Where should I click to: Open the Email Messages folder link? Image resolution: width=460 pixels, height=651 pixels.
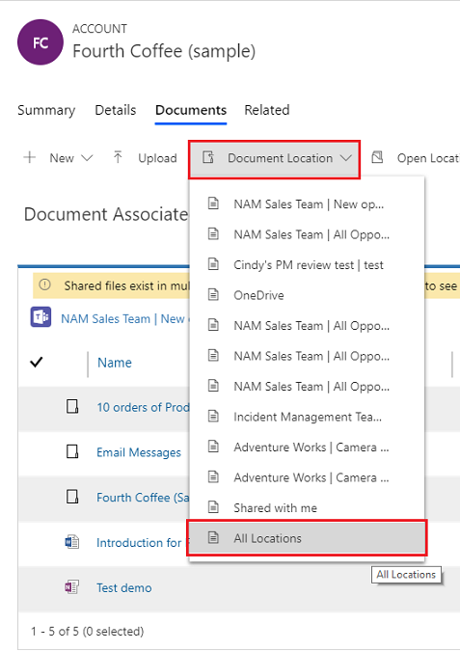[139, 452]
